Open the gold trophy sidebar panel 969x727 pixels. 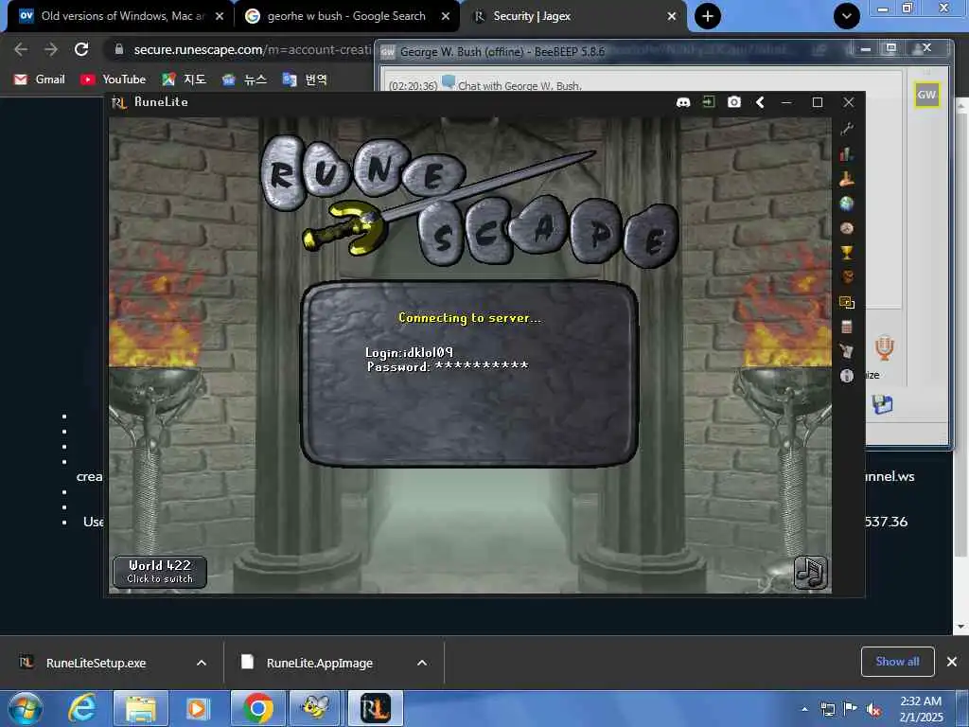click(847, 252)
